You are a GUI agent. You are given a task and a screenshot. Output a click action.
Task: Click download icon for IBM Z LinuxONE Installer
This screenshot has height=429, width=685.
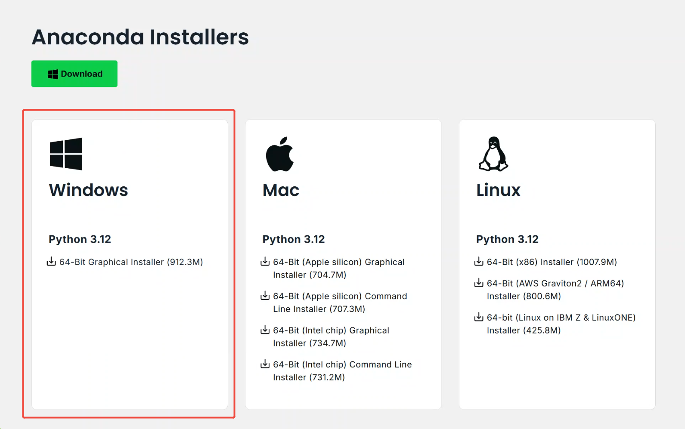tap(479, 317)
